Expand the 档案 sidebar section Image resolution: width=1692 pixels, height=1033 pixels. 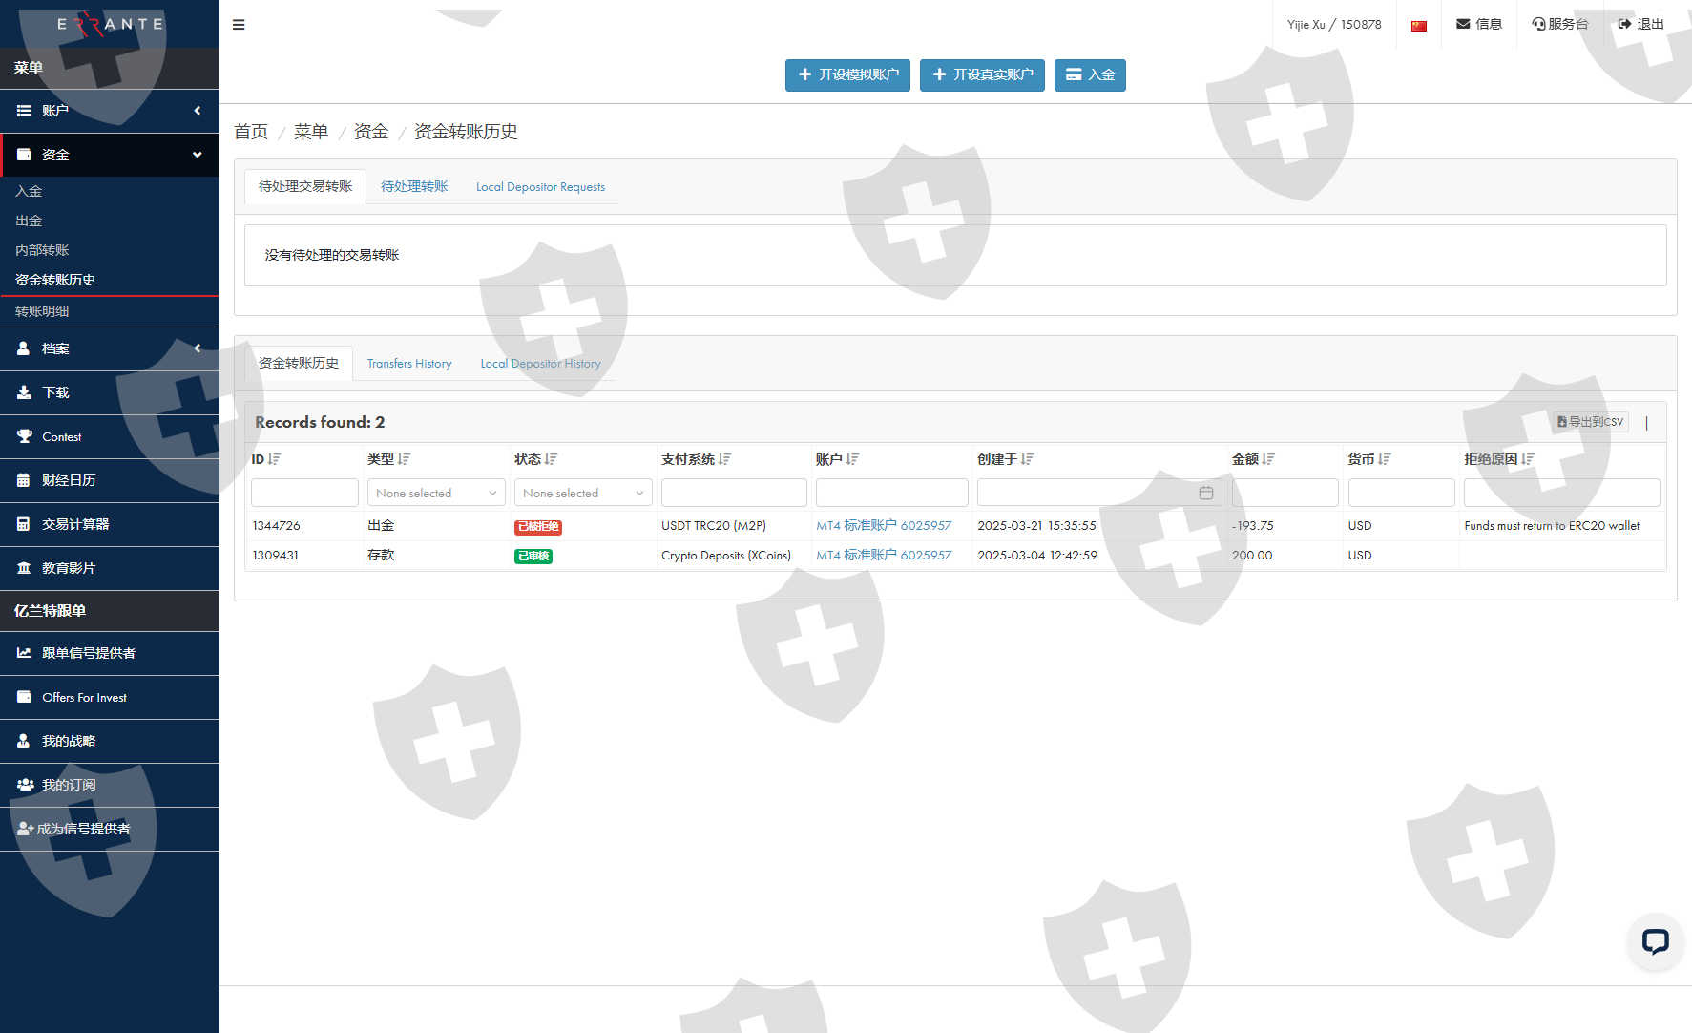(x=110, y=348)
